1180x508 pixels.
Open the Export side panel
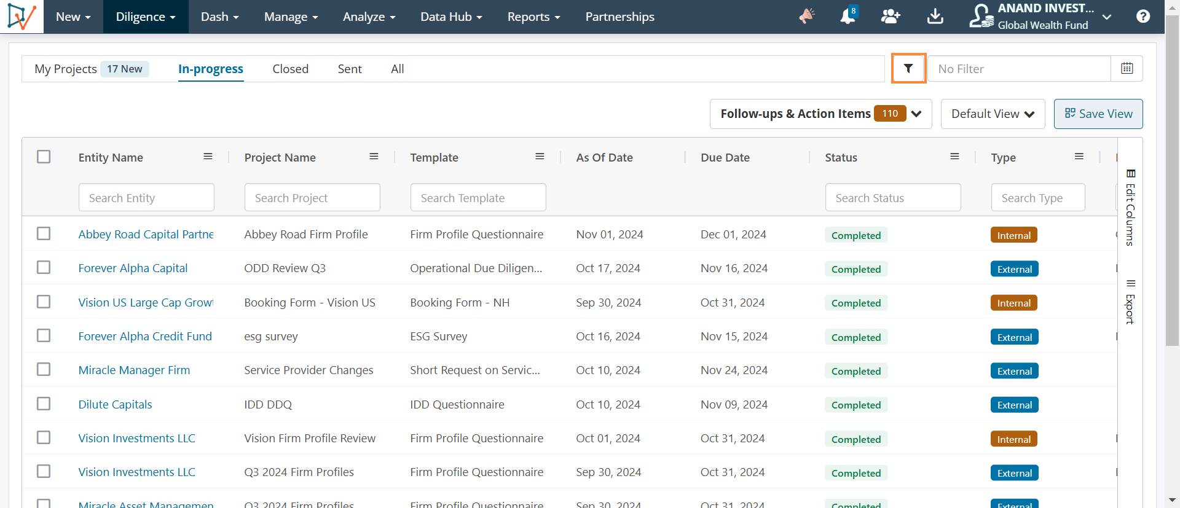(x=1130, y=302)
